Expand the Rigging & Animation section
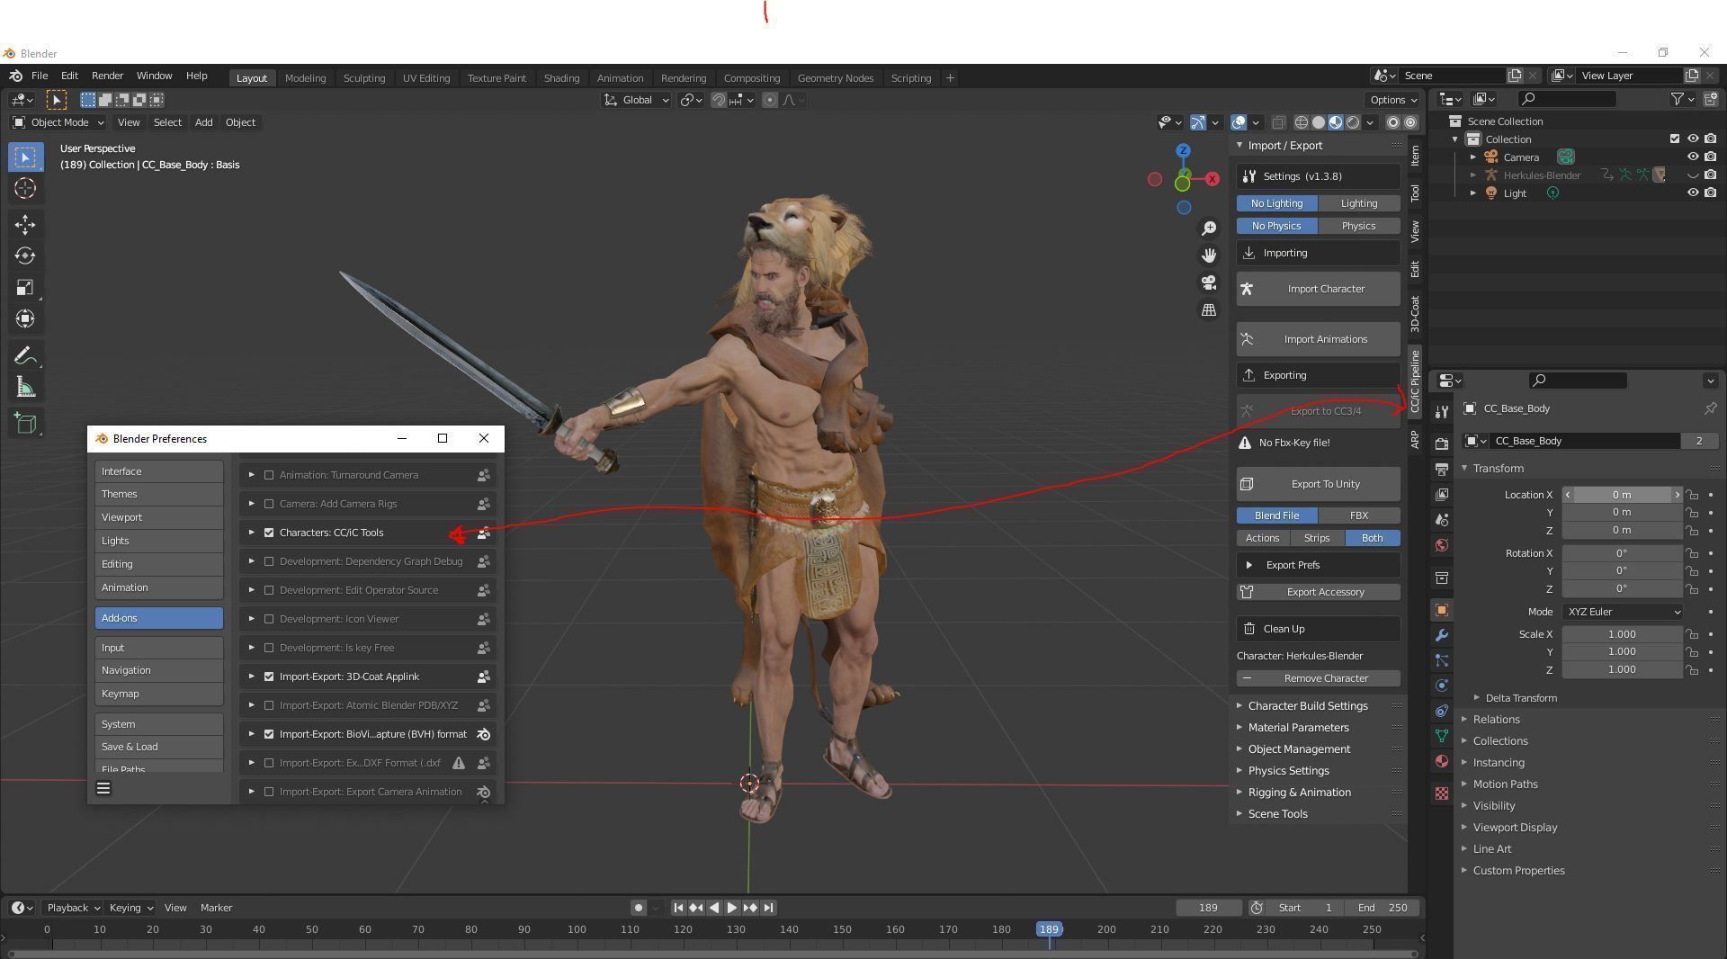 click(x=1299, y=792)
